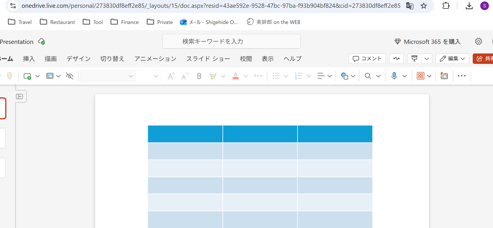The image size is (493, 228).
Task: Open the Finance bookmark folder
Action: [125, 22]
